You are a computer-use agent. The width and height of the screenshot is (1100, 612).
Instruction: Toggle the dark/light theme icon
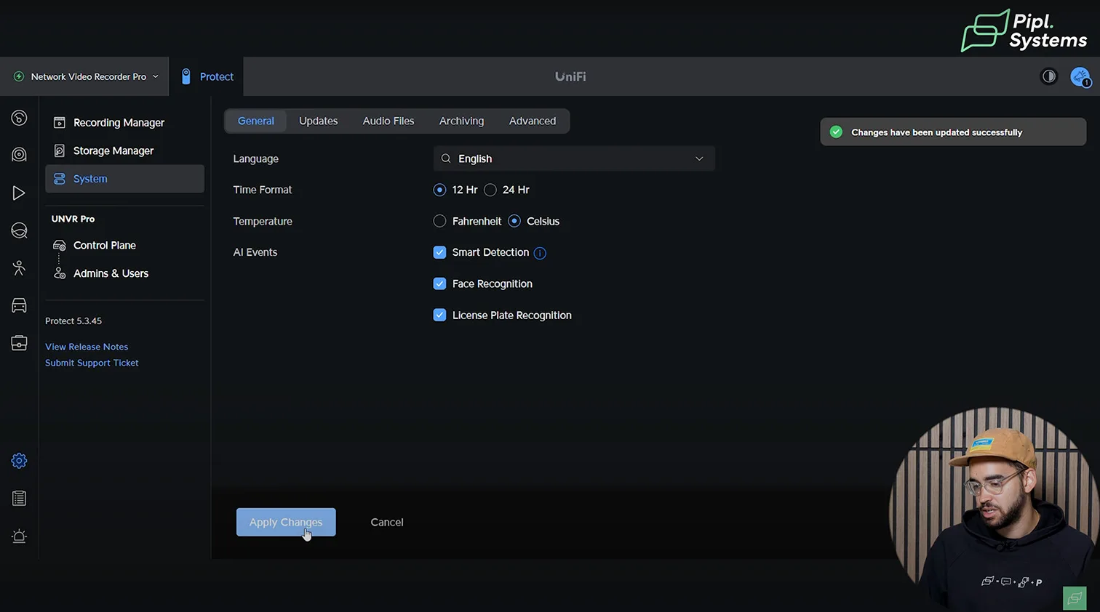(1048, 76)
